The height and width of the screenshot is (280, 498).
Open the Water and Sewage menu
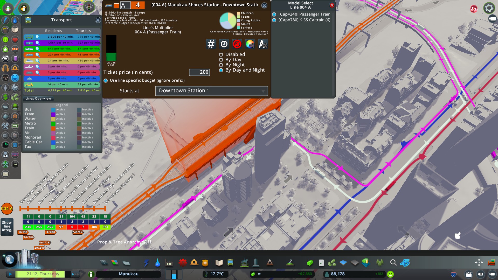[x=157, y=263]
